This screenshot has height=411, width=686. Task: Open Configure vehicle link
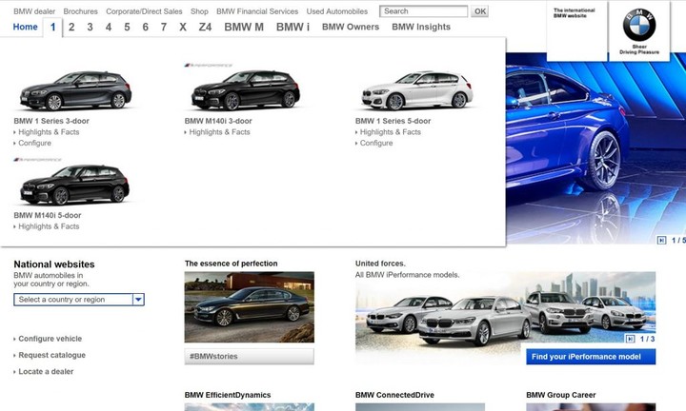(x=50, y=339)
